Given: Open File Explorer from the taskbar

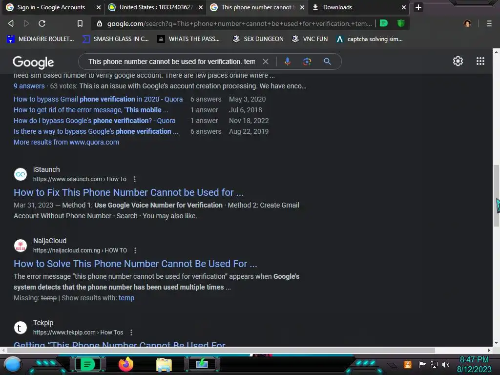Looking at the screenshot, I should tap(164, 365).
